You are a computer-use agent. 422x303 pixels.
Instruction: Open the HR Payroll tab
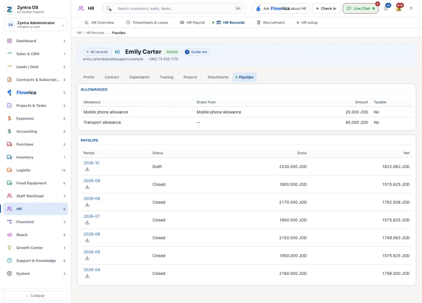pyautogui.click(x=192, y=22)
